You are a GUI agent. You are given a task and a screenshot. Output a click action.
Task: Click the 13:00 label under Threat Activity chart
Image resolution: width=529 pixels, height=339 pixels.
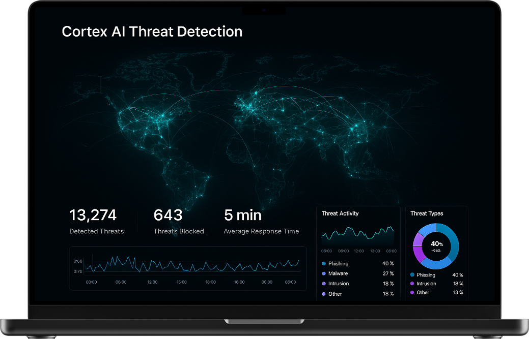(375, 251)
